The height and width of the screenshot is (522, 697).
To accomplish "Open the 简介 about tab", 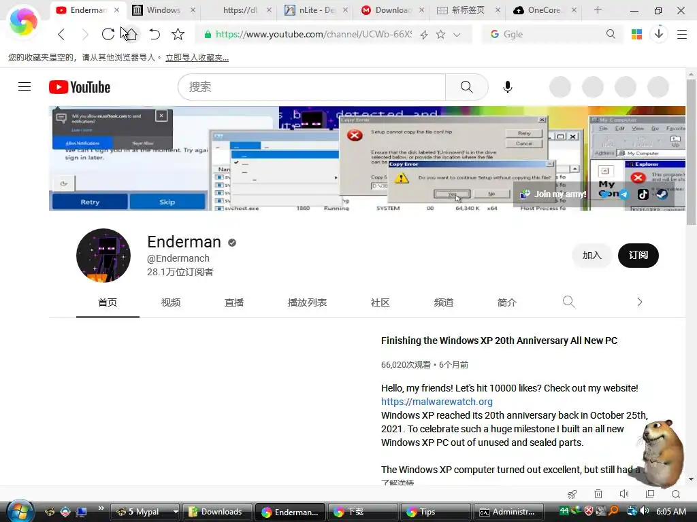I will 506,302.
